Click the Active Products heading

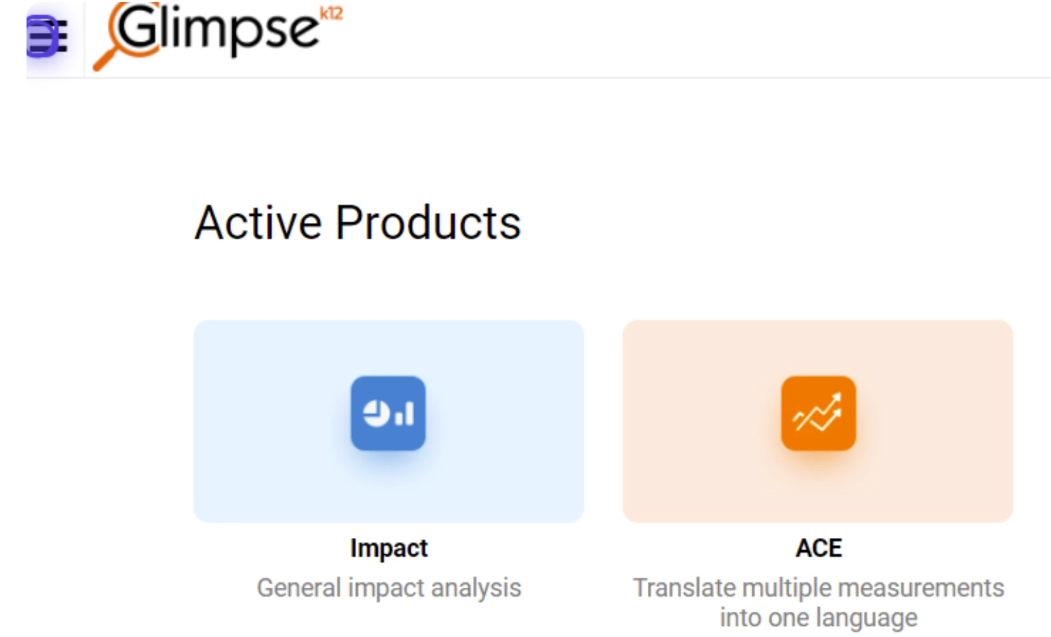click(x=357, y=223)
